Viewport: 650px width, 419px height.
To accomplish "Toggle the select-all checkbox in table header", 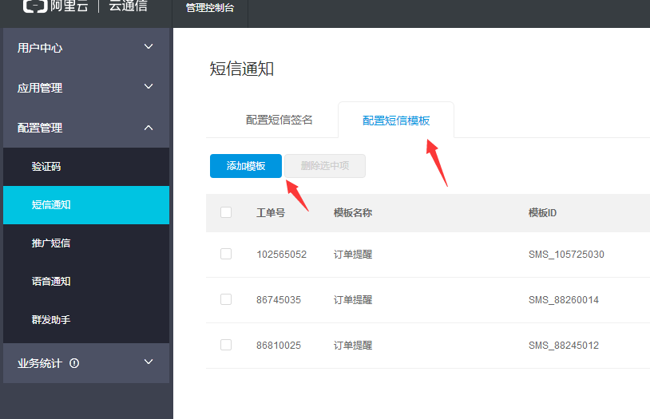I will pyautogui.click(x=226, y=212).
